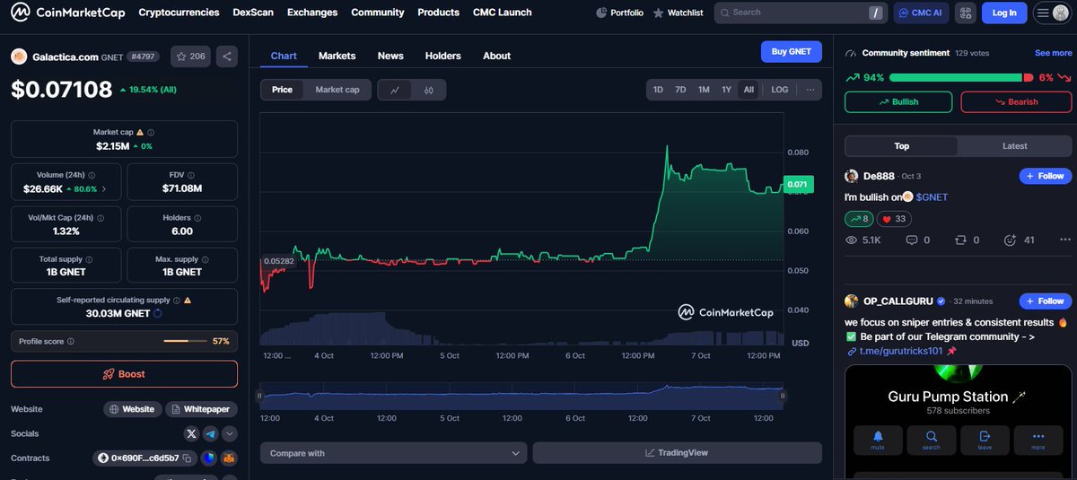Click the share icon next to watchlist count
This screenshot has width=1077, height=480.
tap(227, 57)
